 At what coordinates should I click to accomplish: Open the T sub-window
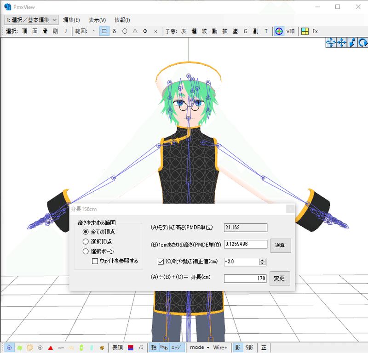[x=266, y=31]
